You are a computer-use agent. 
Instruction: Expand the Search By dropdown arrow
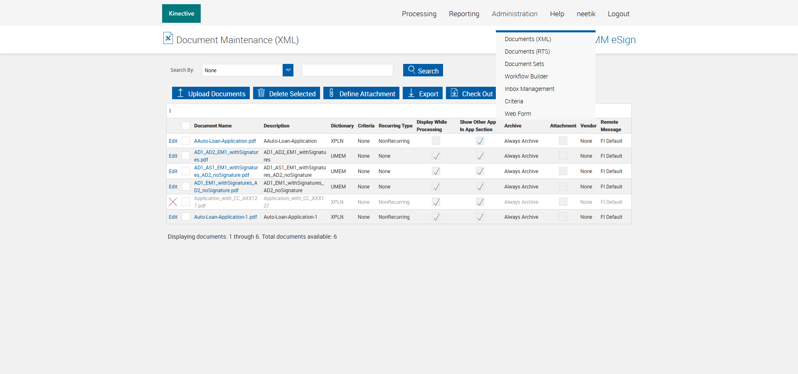click(288, 70)
